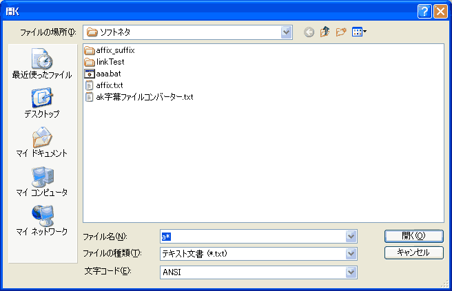This screenshot has height=291, width=452.
Task: Jump to デスクトップ in places bar
Action: click(42, 103)
